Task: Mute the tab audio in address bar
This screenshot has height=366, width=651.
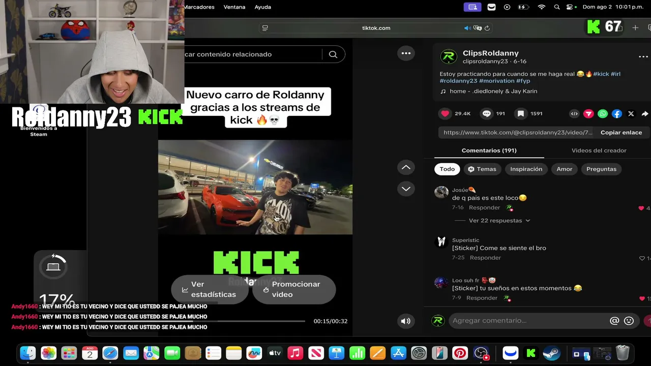Action: pyautogui.click(x=467, y=28)
